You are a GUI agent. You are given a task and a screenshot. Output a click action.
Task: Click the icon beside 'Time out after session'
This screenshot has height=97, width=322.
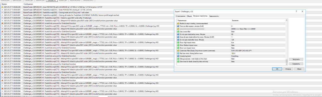click(x=178, y=26)
